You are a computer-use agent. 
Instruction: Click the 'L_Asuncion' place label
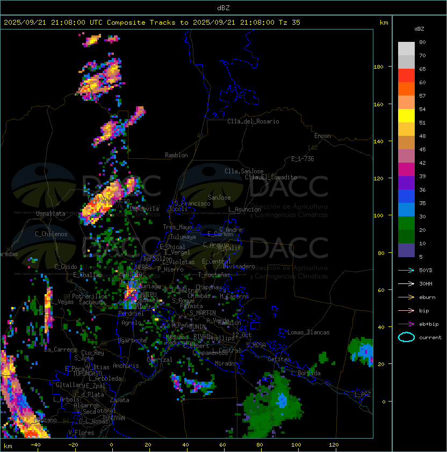(x=244, y=209)
